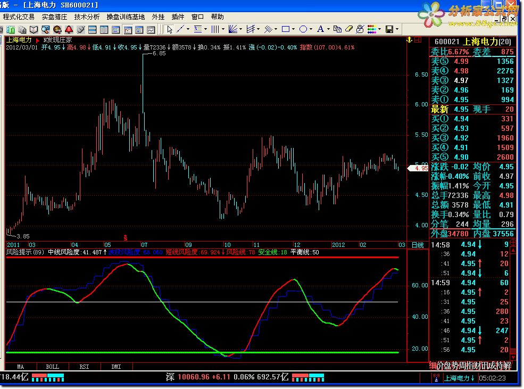524x389 pixels.
Task: Switch to the RSI indicator tab
Action: pos(84,367)
